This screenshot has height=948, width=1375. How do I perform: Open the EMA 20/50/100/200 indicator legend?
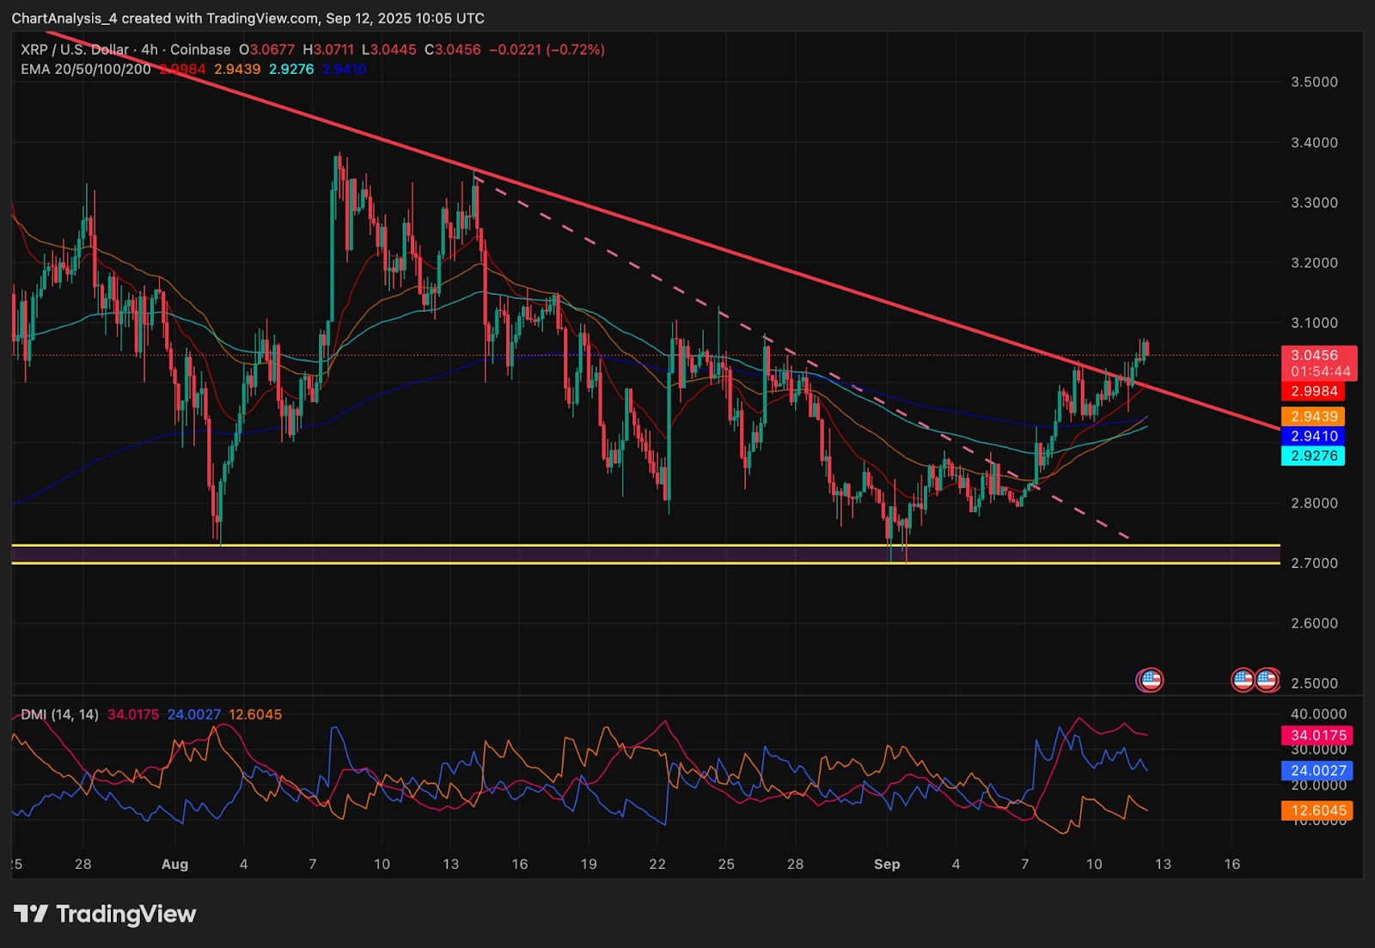click(x=86, y=69)
